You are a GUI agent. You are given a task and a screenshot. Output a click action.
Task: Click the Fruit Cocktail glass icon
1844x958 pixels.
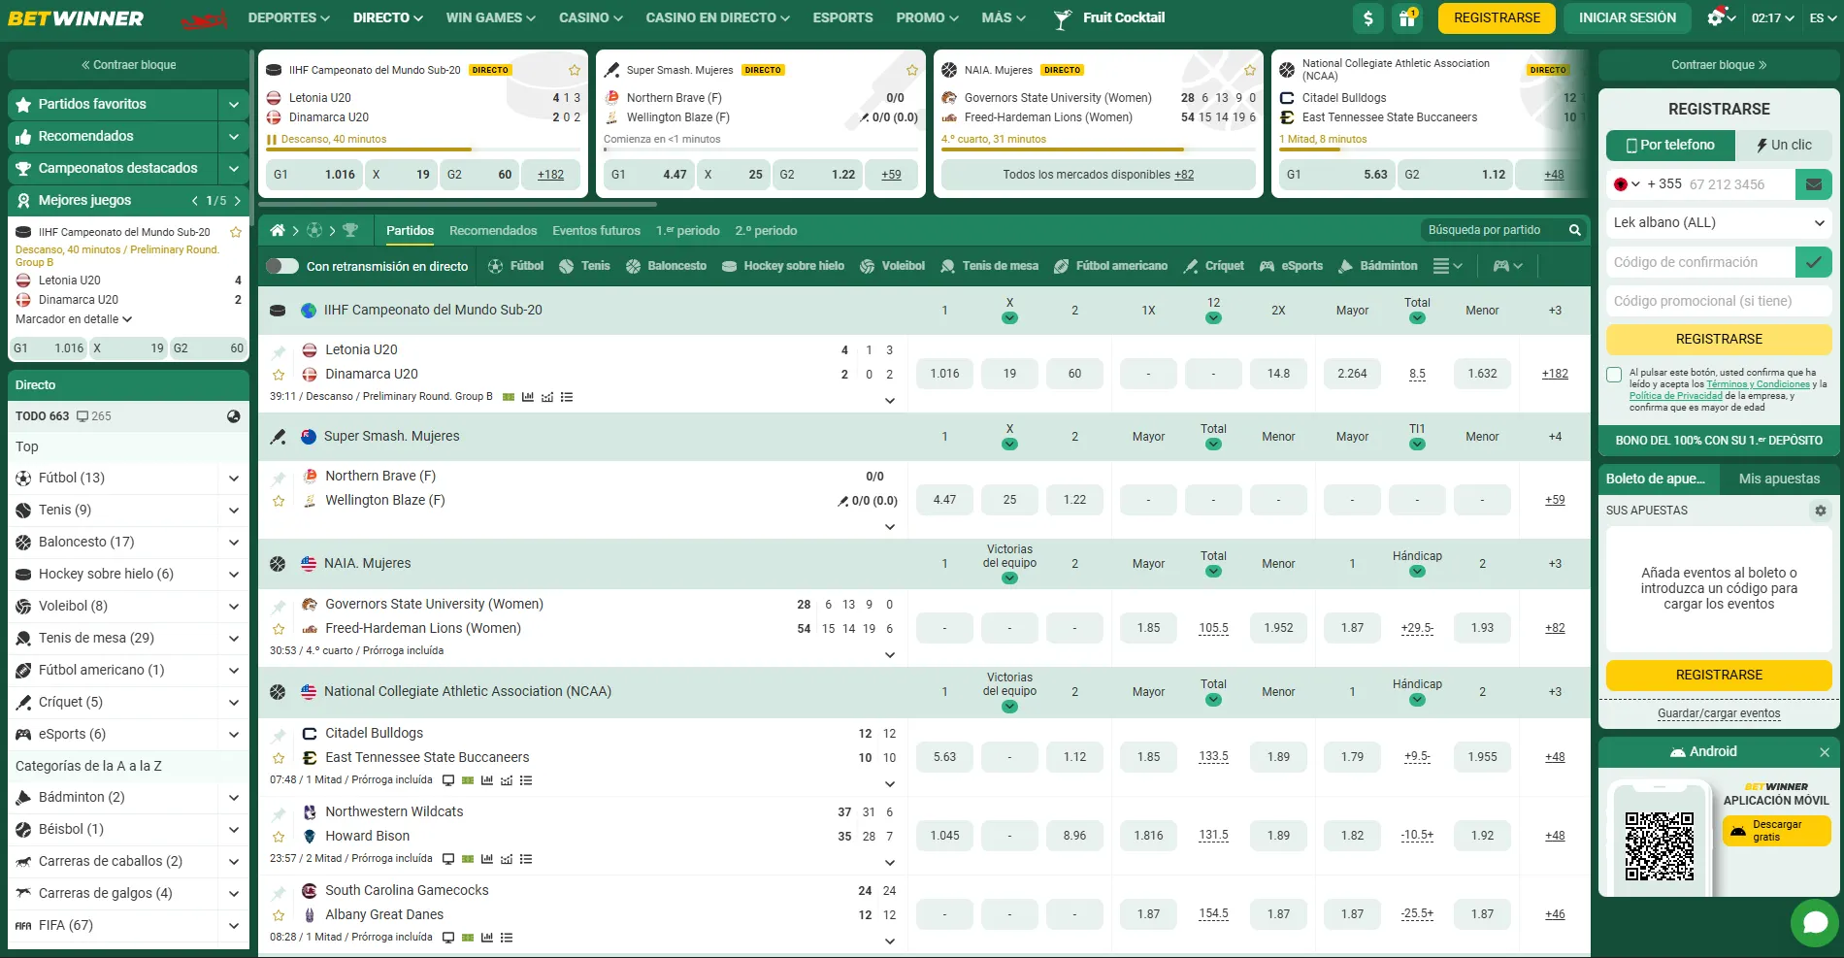click(x=1063, y=18)
